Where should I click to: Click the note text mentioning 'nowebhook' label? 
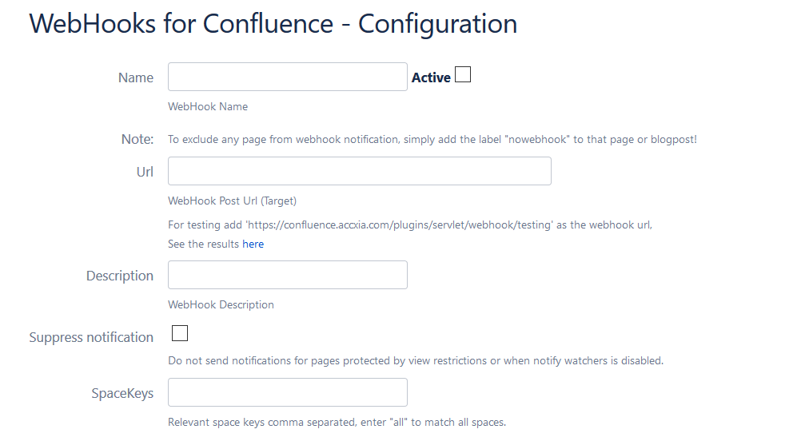click(x=432, y=139)
